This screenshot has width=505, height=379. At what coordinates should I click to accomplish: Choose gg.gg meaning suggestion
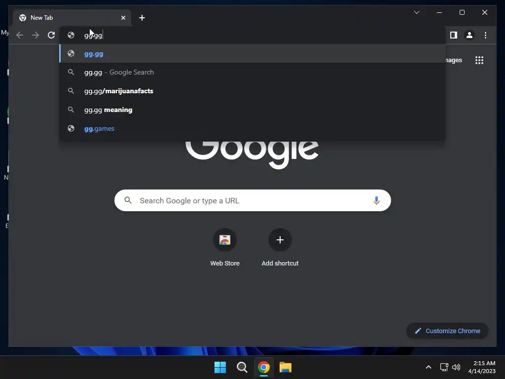252,110
